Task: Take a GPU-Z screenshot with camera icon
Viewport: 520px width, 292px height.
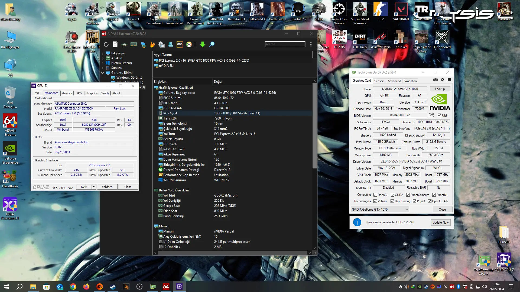Action: pyautogui.click(x=435, y=79)
